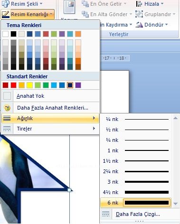Pick the tan theme color swatch
The width and height of the screenshot is (180, 224).
(x=22, y=34)
